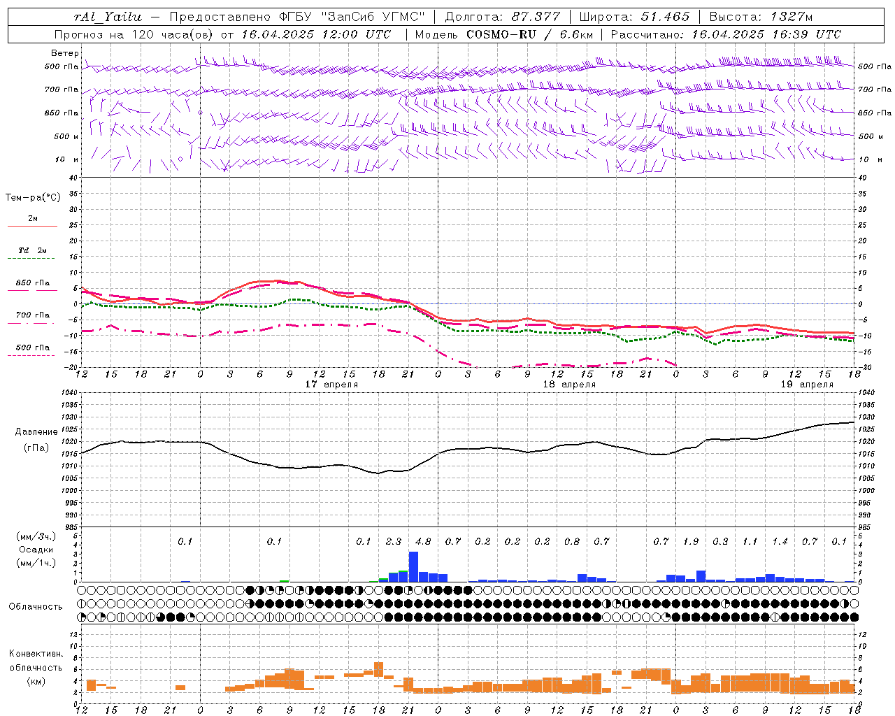Image resolution: width=895 pixels, height=716 pixels.
Task: Select the (мм/1ч.) precipitation unit label
Action: 36,563
